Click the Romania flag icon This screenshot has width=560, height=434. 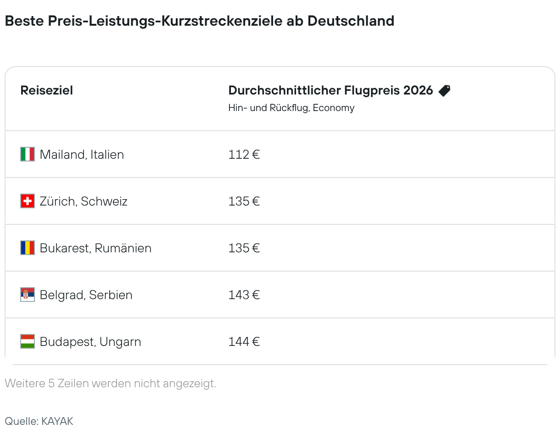click(x=28, y=248)
